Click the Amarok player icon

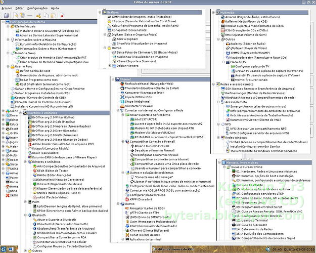[x=222, y=17]
